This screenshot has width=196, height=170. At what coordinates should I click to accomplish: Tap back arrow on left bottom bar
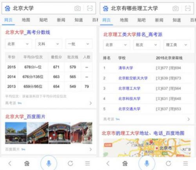pos(10,163)
